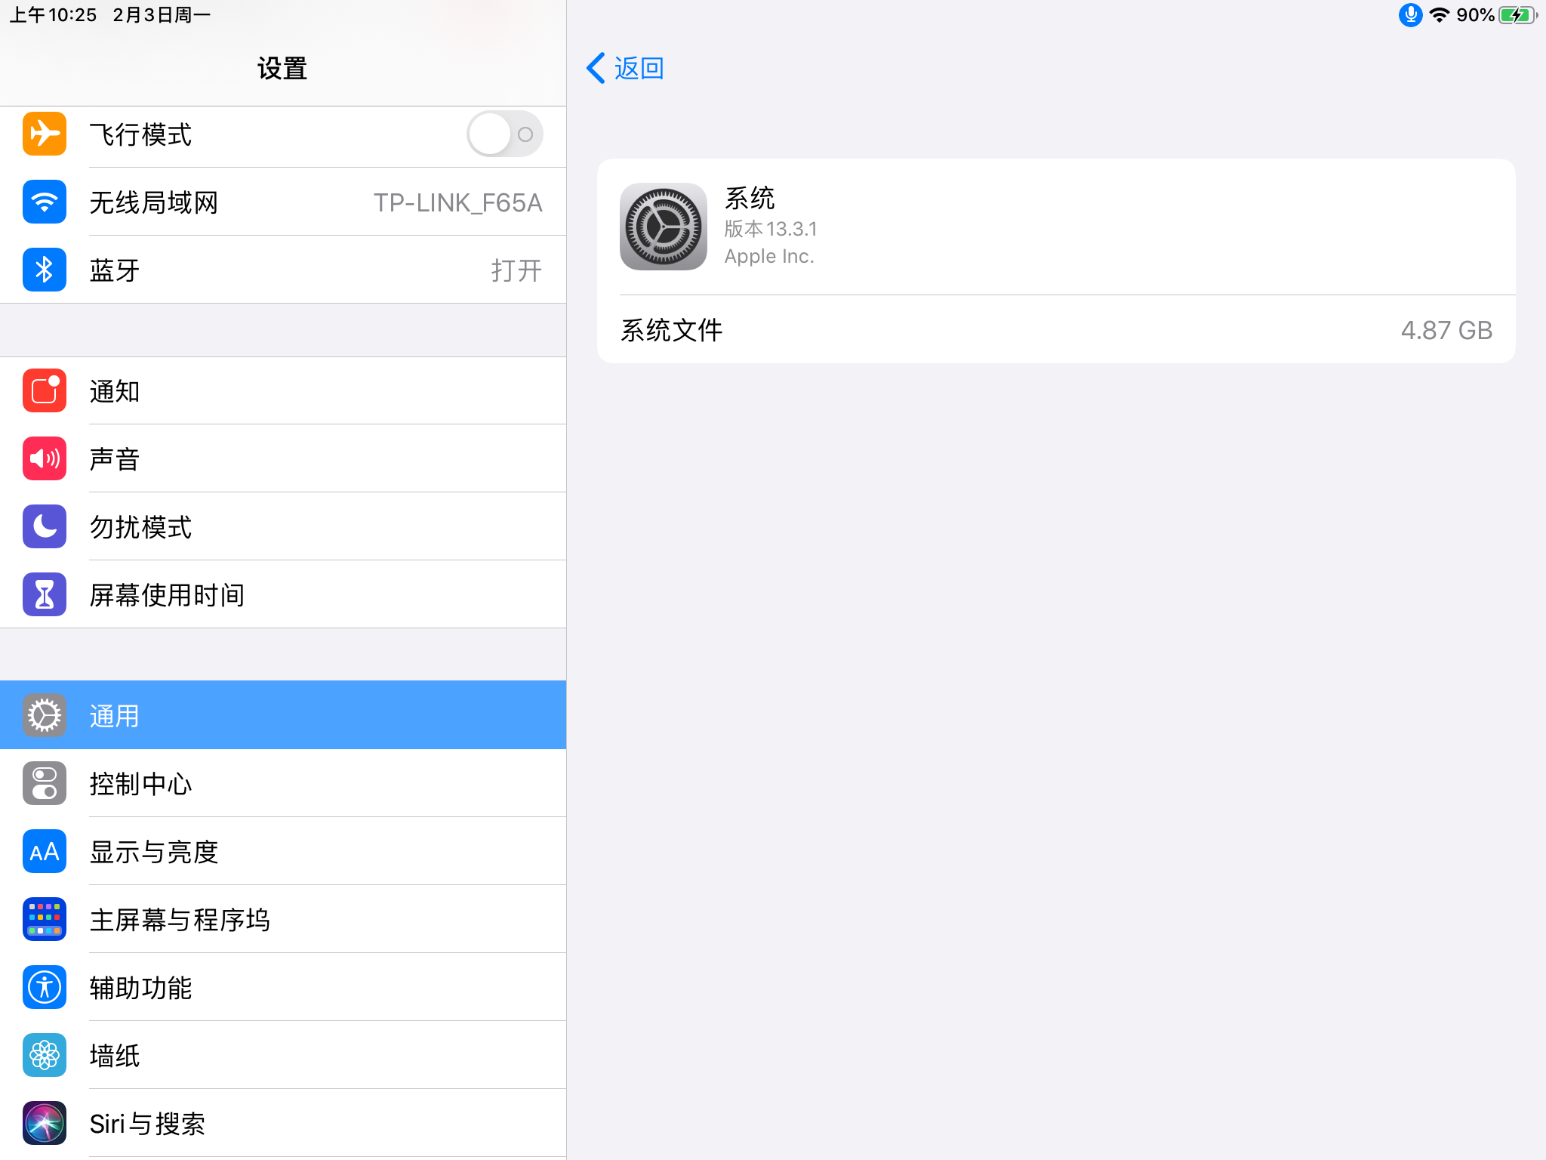Open 显示与亮度 display settings
The height and width of the screenshot is (1160, 1546).
[283, 851]
